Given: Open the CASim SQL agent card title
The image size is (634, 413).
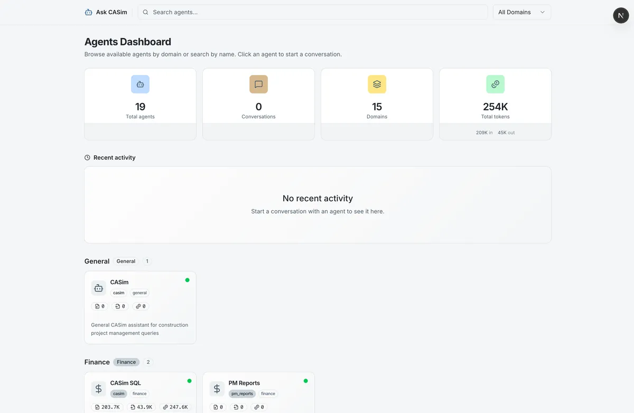Looking at the screenshot, I should coord(126,383).
